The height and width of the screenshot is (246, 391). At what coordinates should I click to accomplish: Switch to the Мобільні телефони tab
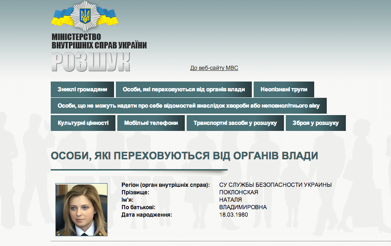click(x=151, y=123)
